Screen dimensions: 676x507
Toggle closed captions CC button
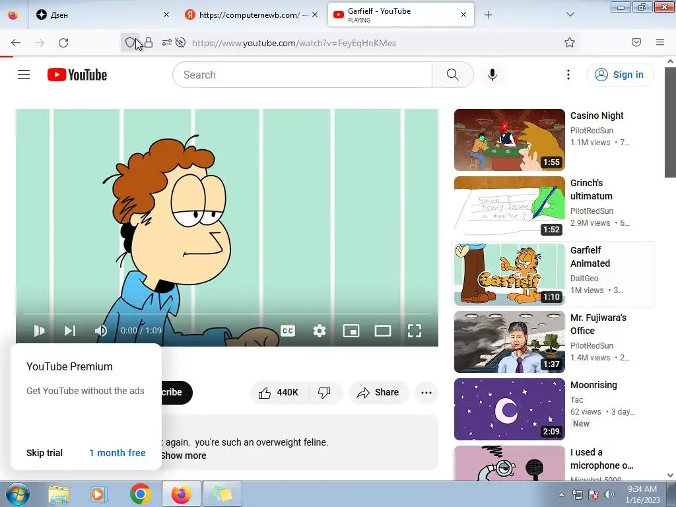coord(288,331)
